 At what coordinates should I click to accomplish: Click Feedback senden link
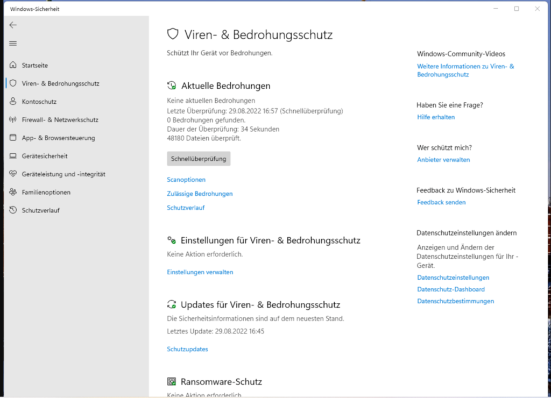pos(441,202)
